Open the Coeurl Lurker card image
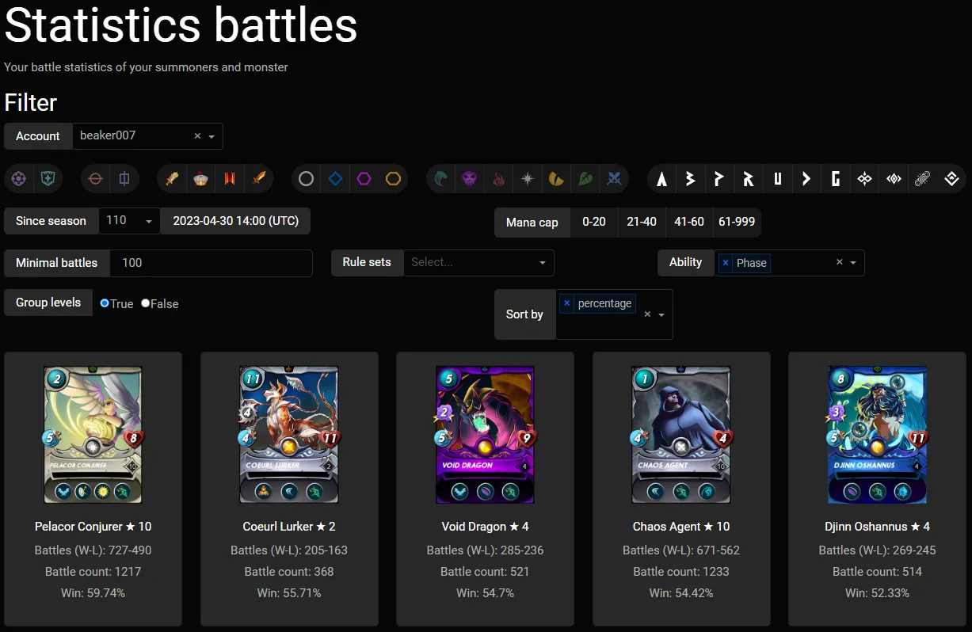The image size is (972, 632). click(289, 435)
